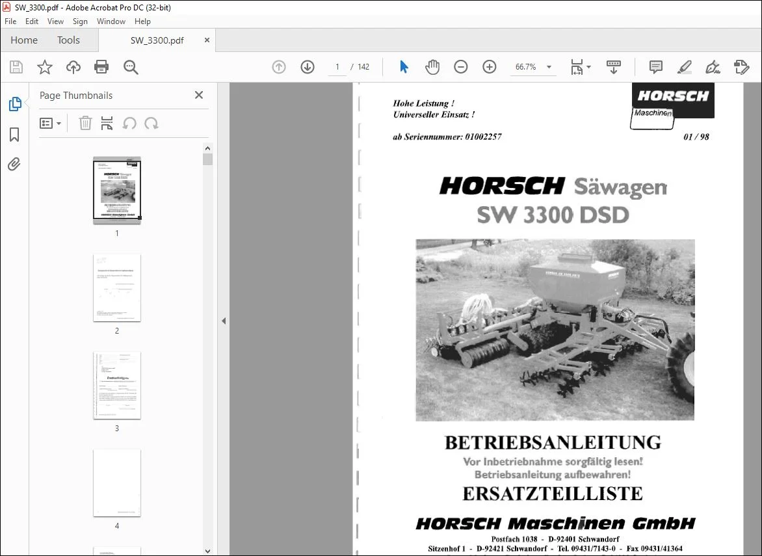Open the Sign menu
This screenshot has height=556, width=762.
[80, 21]
